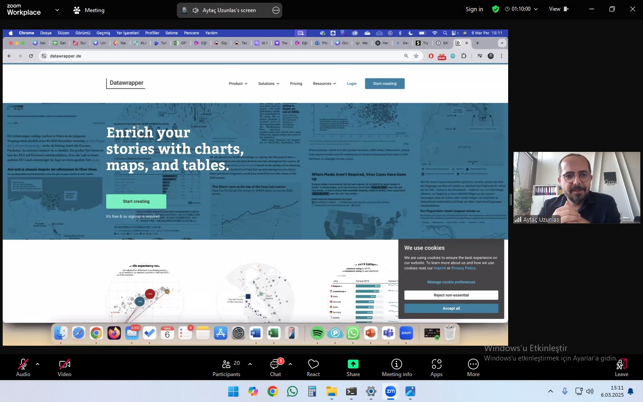
Task: Open Microsoft Teams in the Mac dock
Action: pyautogui.click(x=388, y=333)
